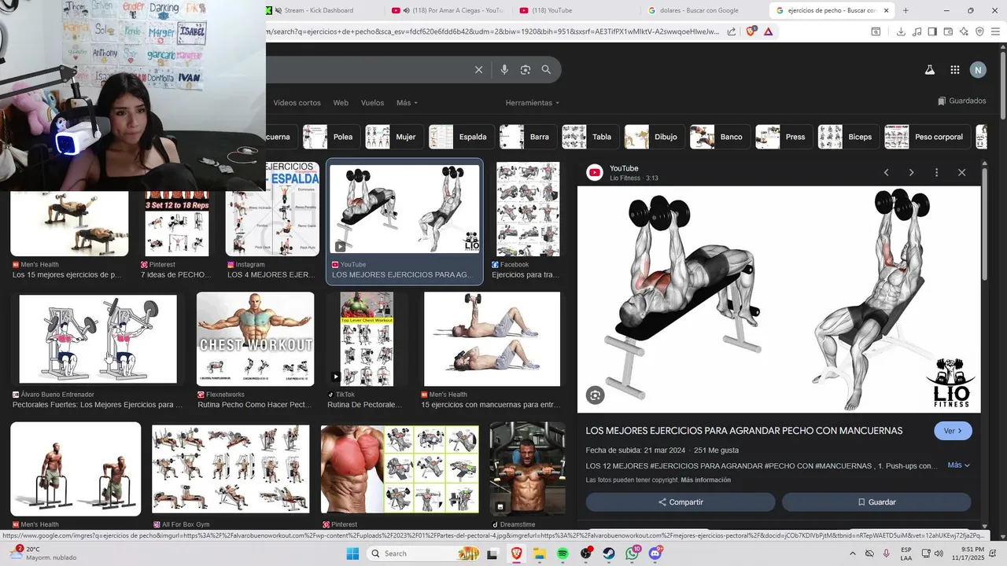1007x566 pixels.
Task: Open the tab search icon in toolbar
Action: tap(876, 31)
